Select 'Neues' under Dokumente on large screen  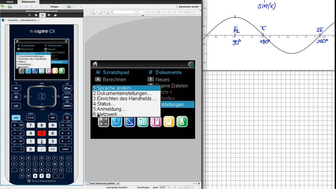pos(162,79)
